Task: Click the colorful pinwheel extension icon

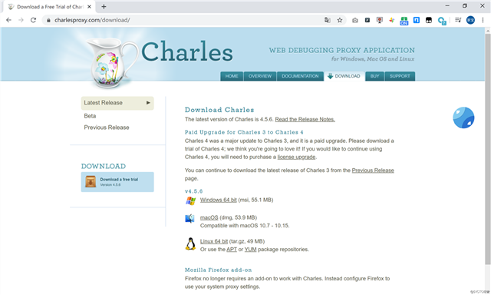Action: (392, 20)
